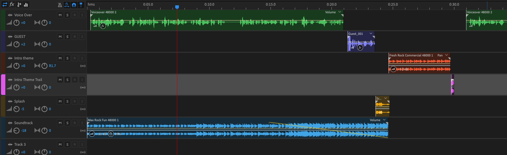Toggle snapping with the magnet icon
Viewport: 507px width, 155px height.
point(74,5)
